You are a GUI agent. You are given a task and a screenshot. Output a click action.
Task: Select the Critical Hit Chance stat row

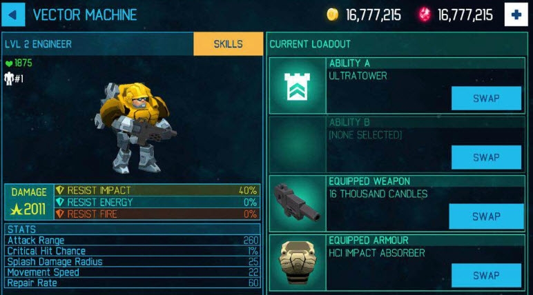(133, 251)
